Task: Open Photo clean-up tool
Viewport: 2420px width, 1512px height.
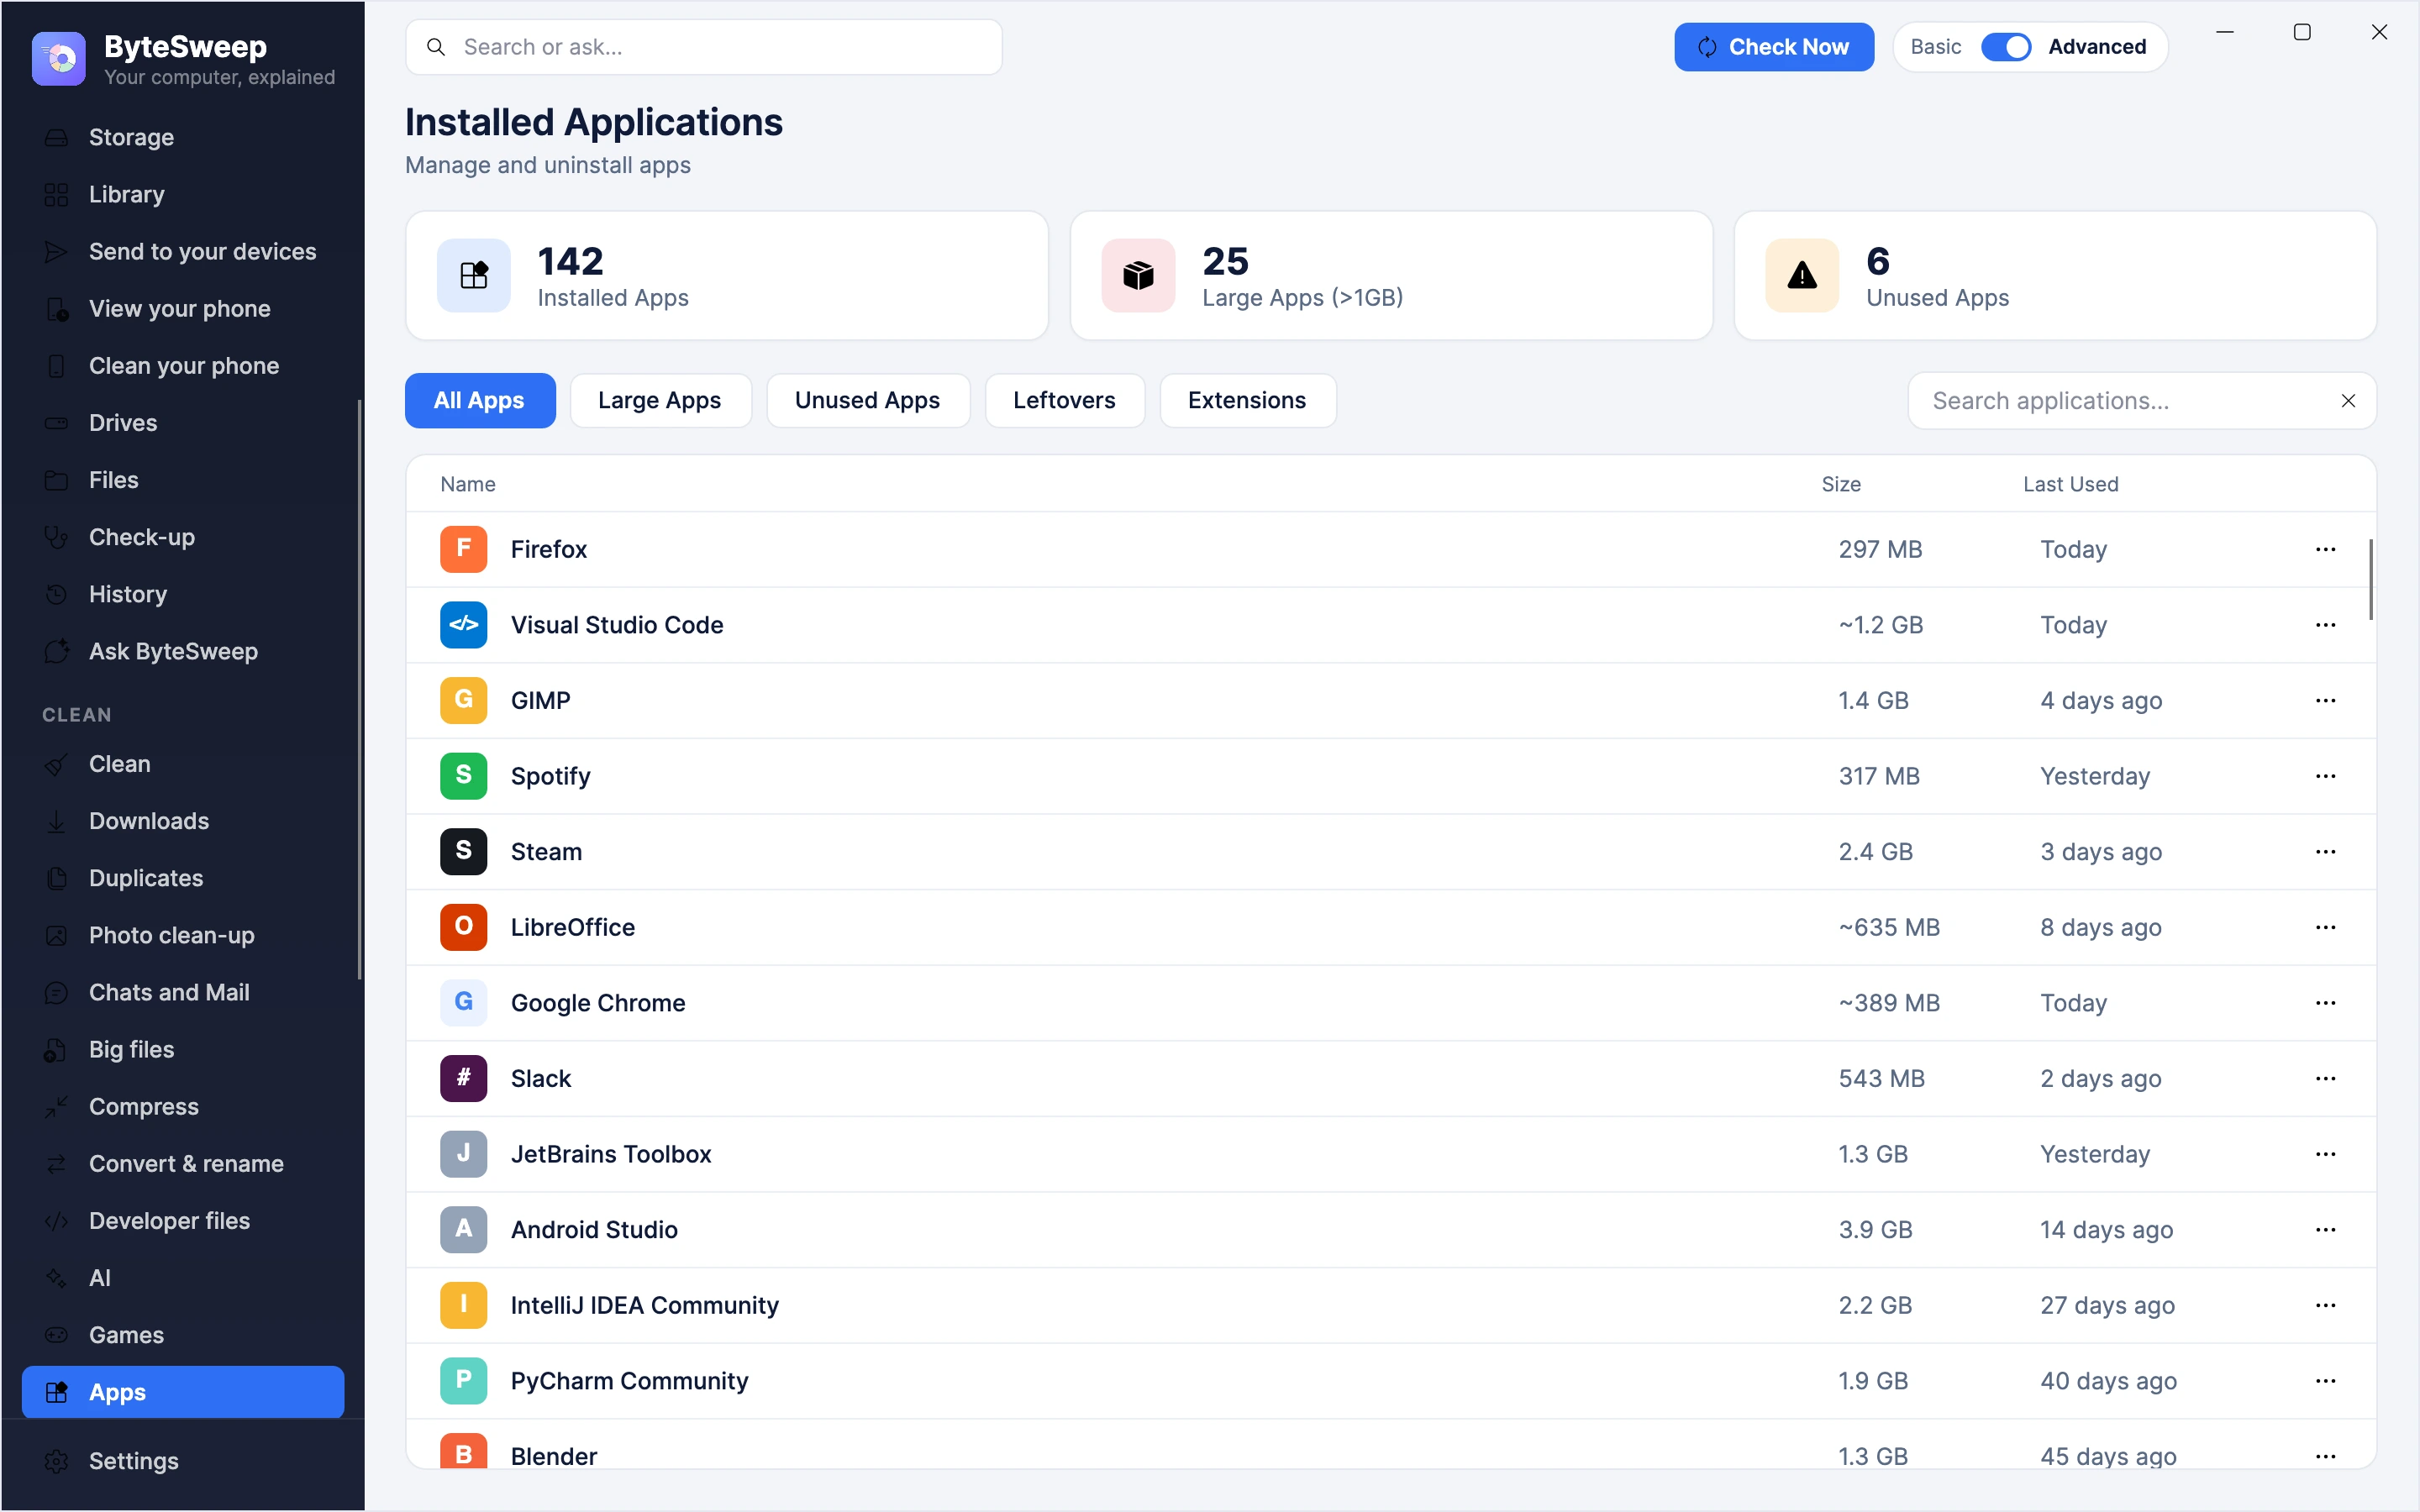Action: pyautogui.click(x=182, y=935)
